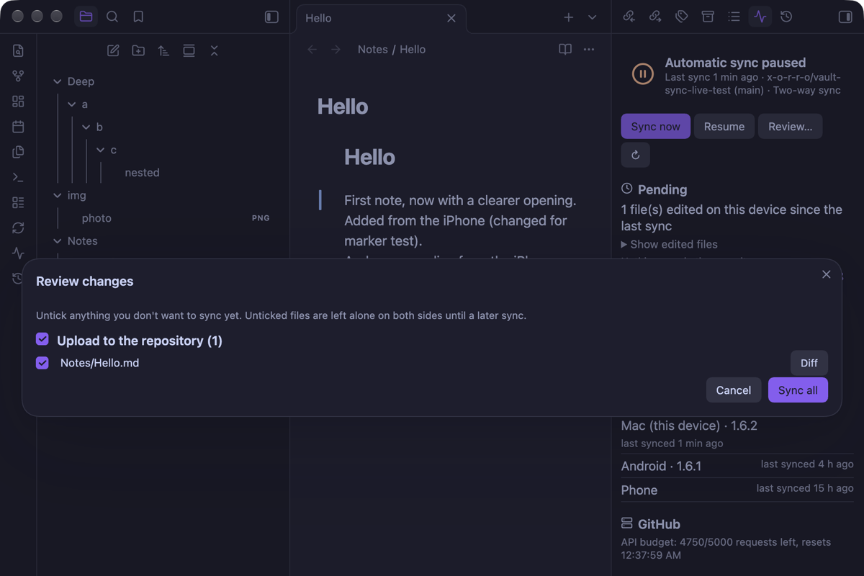Click the Sync now button
The image size is (864, 576).
click(x=656, y=126)
